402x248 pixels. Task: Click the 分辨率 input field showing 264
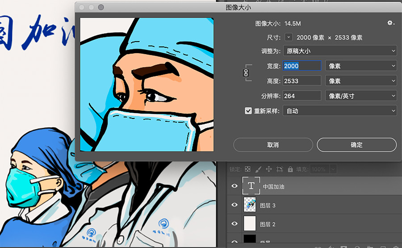point(302,96)
